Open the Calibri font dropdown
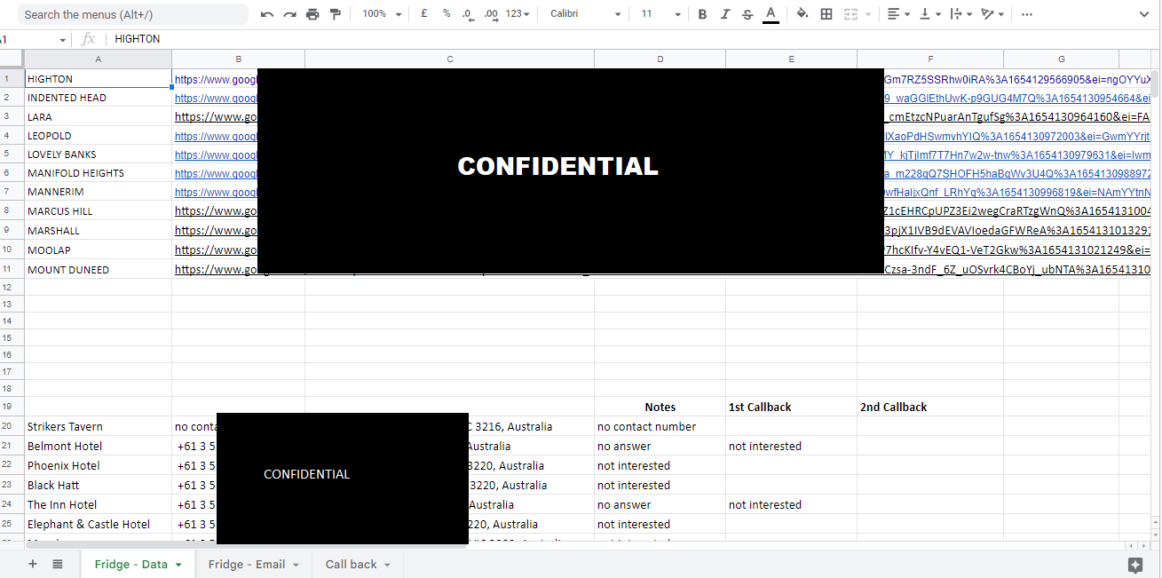Viewport: 1162px width, 578px height. coord(585,14)
